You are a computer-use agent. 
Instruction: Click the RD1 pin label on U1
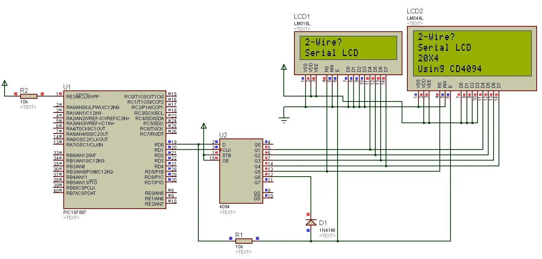tap(159, 150)
